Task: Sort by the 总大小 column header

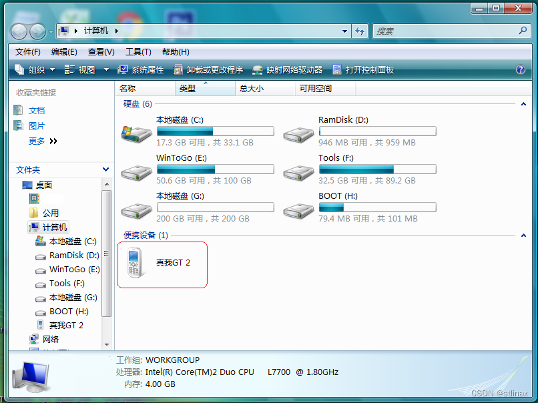Action: (266, 89)
